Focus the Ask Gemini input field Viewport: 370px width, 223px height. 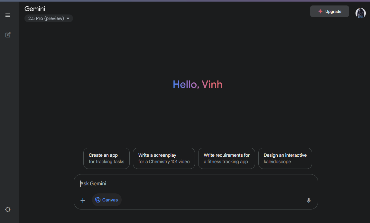196,184
